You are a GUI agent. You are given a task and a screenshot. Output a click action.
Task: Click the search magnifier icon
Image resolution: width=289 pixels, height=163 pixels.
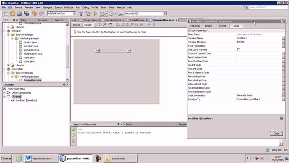246,7
